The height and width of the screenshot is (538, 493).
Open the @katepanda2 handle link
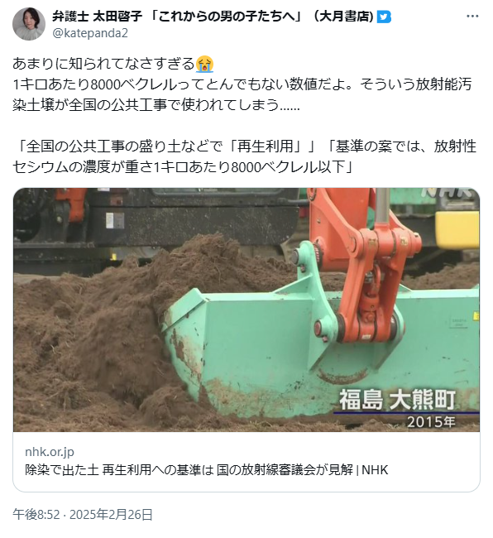(90, 33)
